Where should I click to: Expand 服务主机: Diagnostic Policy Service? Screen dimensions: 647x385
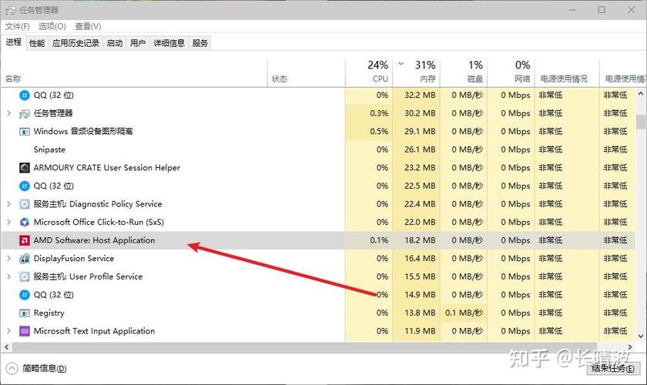click(8, 204)
